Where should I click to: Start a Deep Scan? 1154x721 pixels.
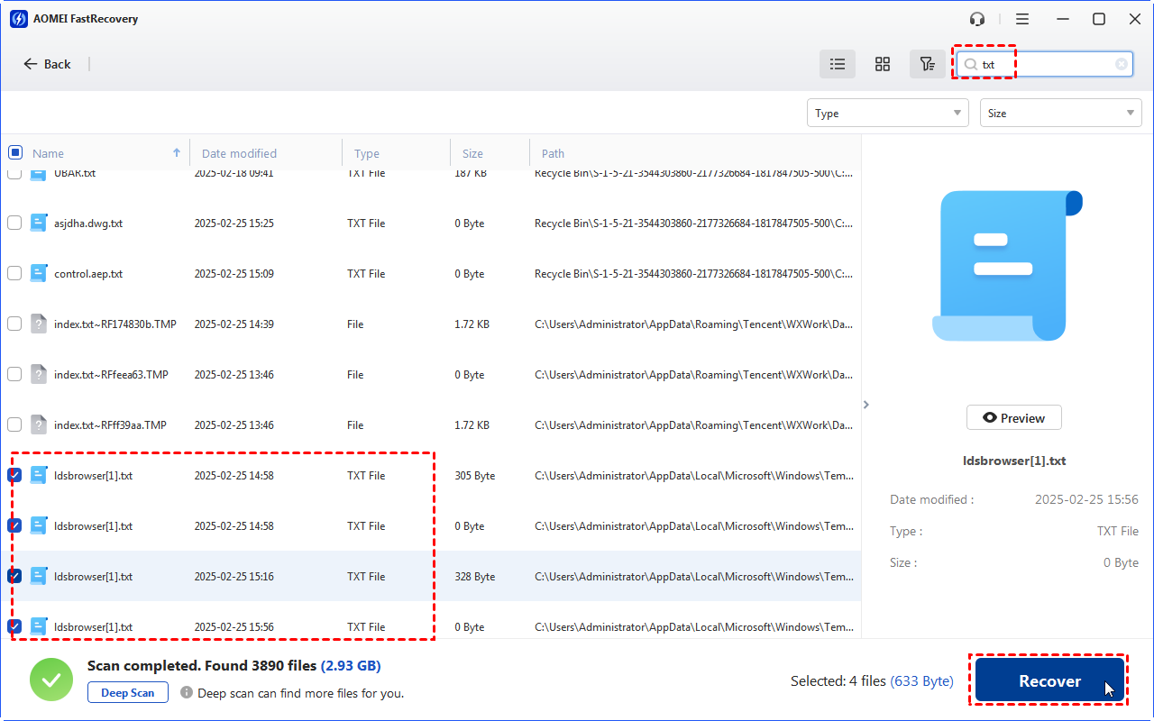(x=127, y=692)
